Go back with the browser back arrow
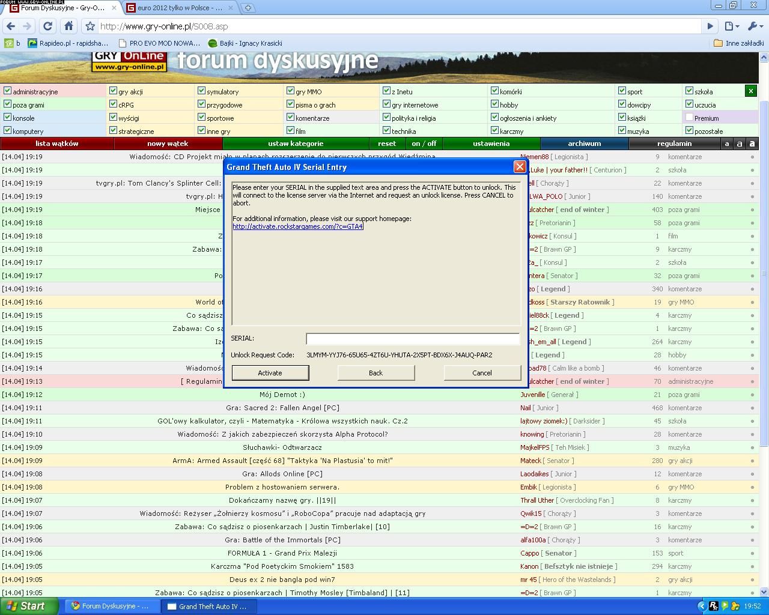 click(10, 26)
